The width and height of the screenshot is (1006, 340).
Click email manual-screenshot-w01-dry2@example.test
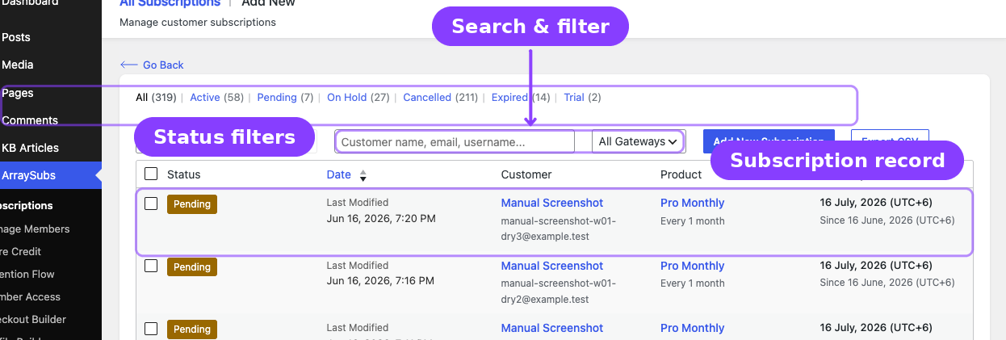click(559, 292)
